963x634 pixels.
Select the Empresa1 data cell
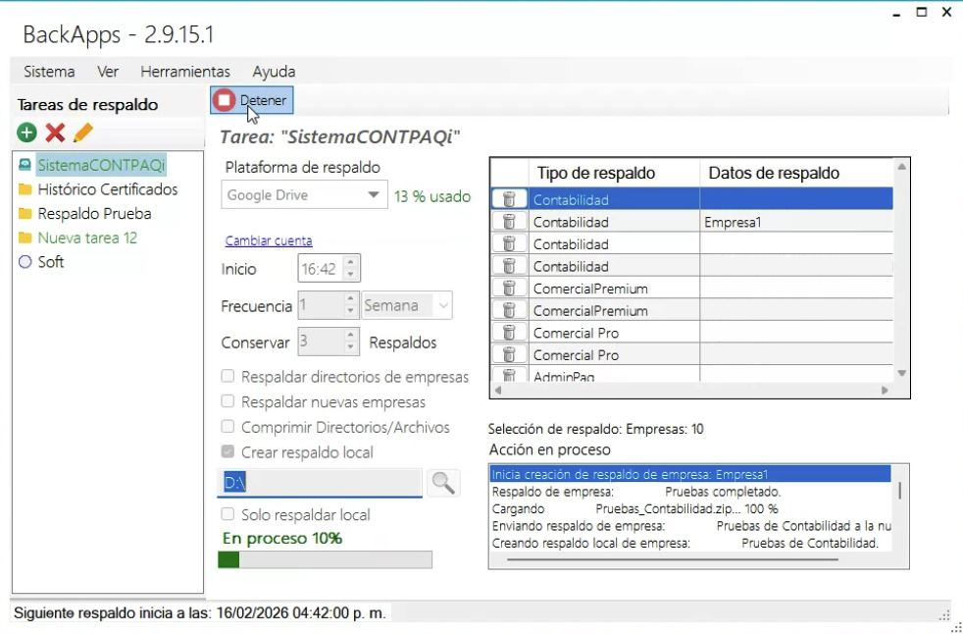[796, 222]
